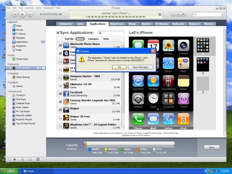Skip to previous track button
Viewport: 232px width, 174px height.
click(15, 14)
